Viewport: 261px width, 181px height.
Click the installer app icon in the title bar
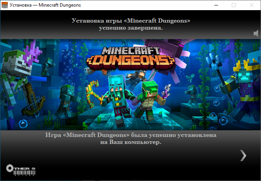tap(5, 5)
